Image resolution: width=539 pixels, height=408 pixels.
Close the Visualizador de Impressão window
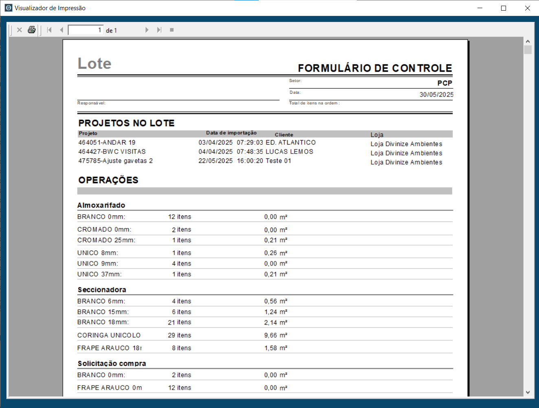pyautogui.click(x=527, y=8)
